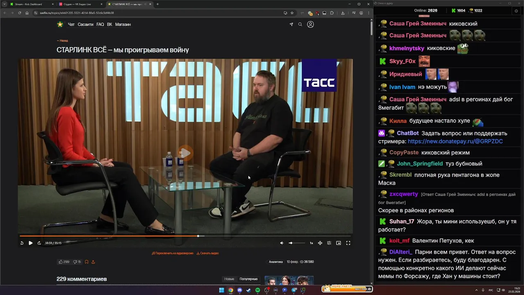524x295 pixels.
Task: Open the 1x playback speed menu
Action: tap(311, 243)
